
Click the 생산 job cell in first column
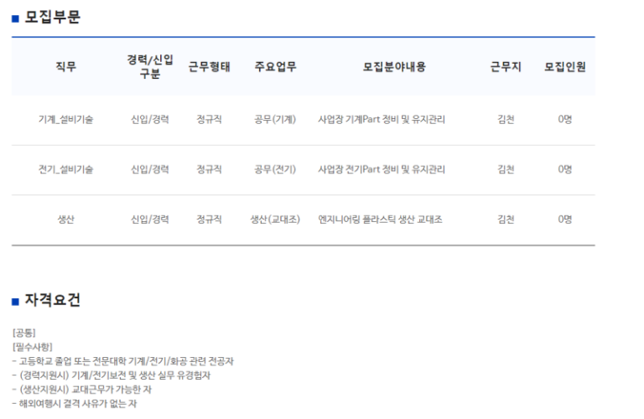pyautogui.click(x=65, y=220)
